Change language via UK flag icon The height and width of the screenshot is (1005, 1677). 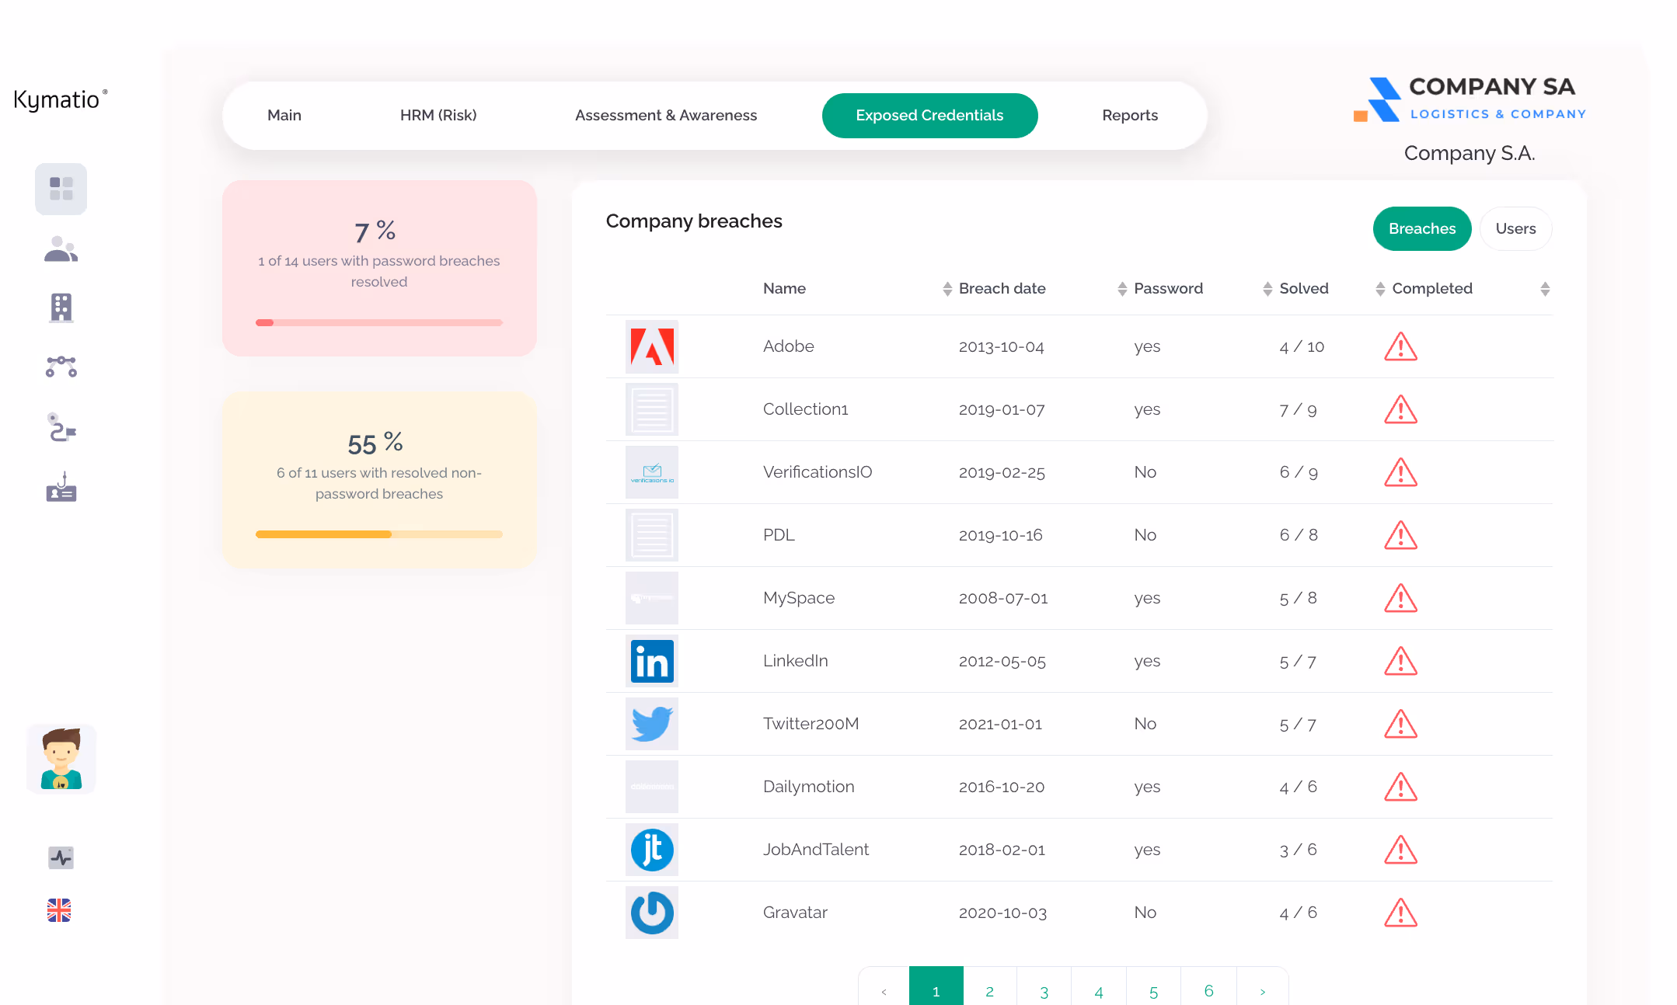(59, 909)
